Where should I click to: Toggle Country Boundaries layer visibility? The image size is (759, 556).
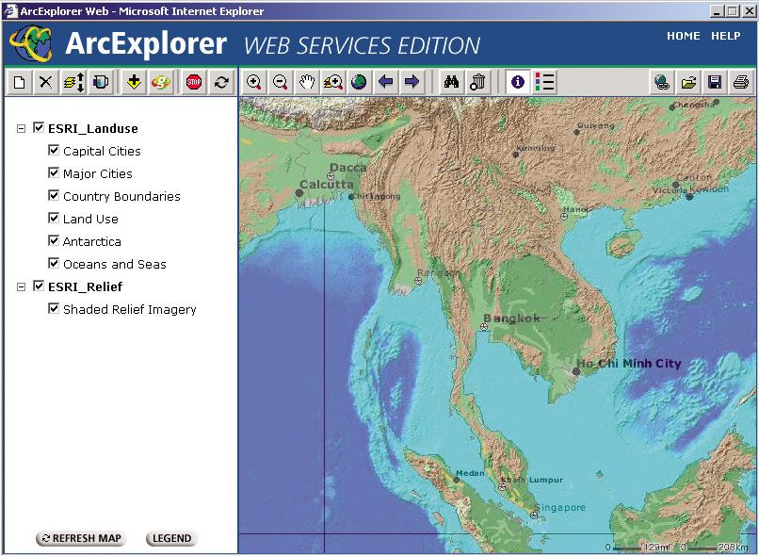(54, 195)
